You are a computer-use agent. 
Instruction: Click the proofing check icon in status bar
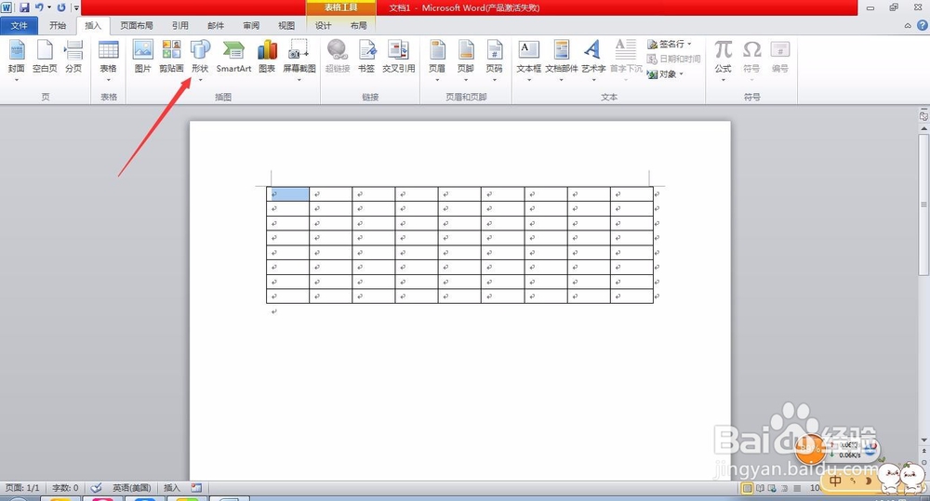click(96, 488)
